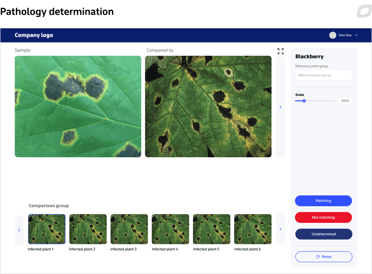Click the Not matching button
Screen dimensions: 372x274
(323, 217)
